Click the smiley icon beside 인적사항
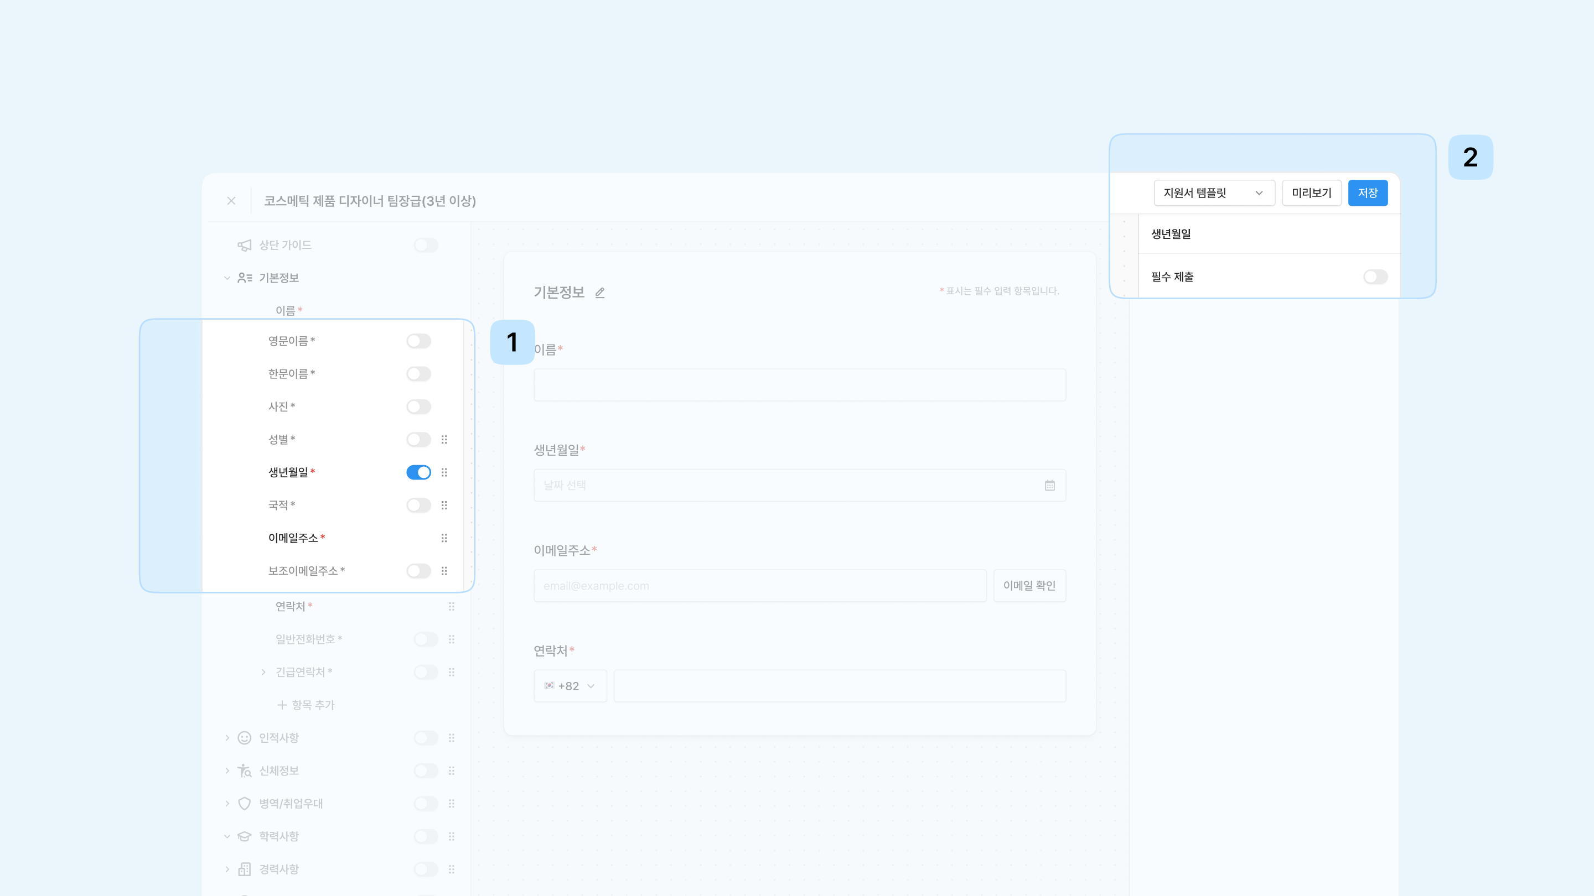1594x896 pixels. tap(245, 738)
